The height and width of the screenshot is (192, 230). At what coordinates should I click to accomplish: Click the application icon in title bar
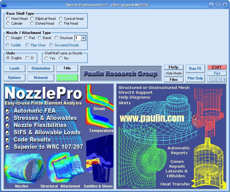pos(4,5)
